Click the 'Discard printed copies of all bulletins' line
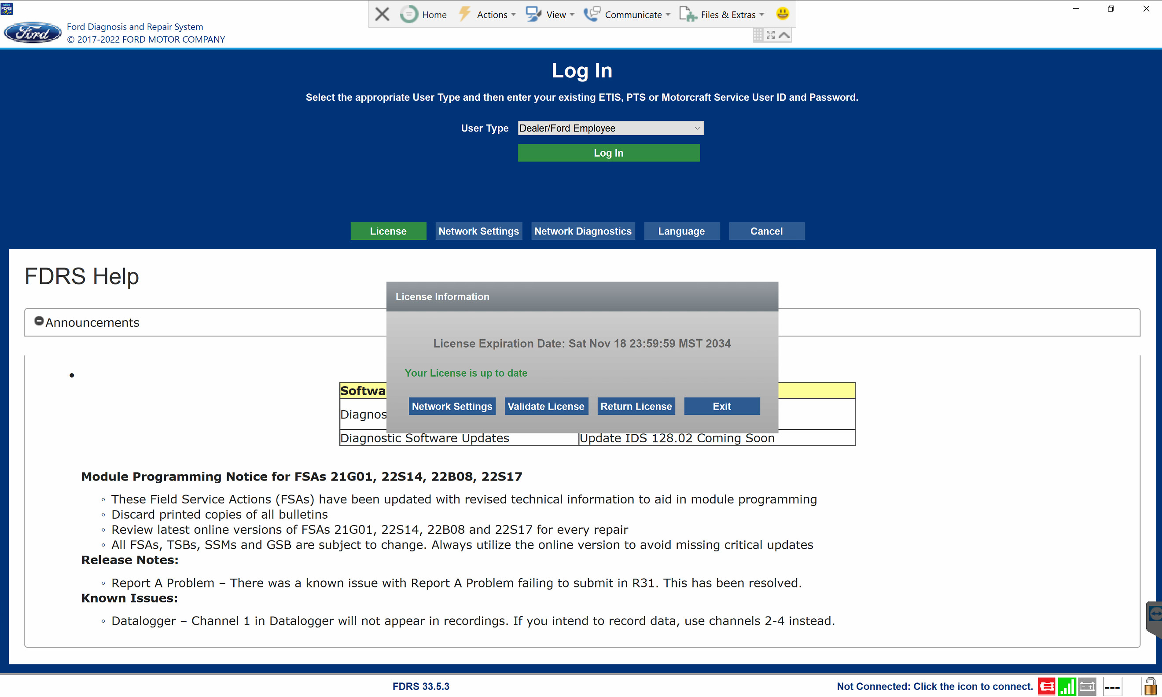The height and width of the screenshot is (697, 1162). pos(219,514)
